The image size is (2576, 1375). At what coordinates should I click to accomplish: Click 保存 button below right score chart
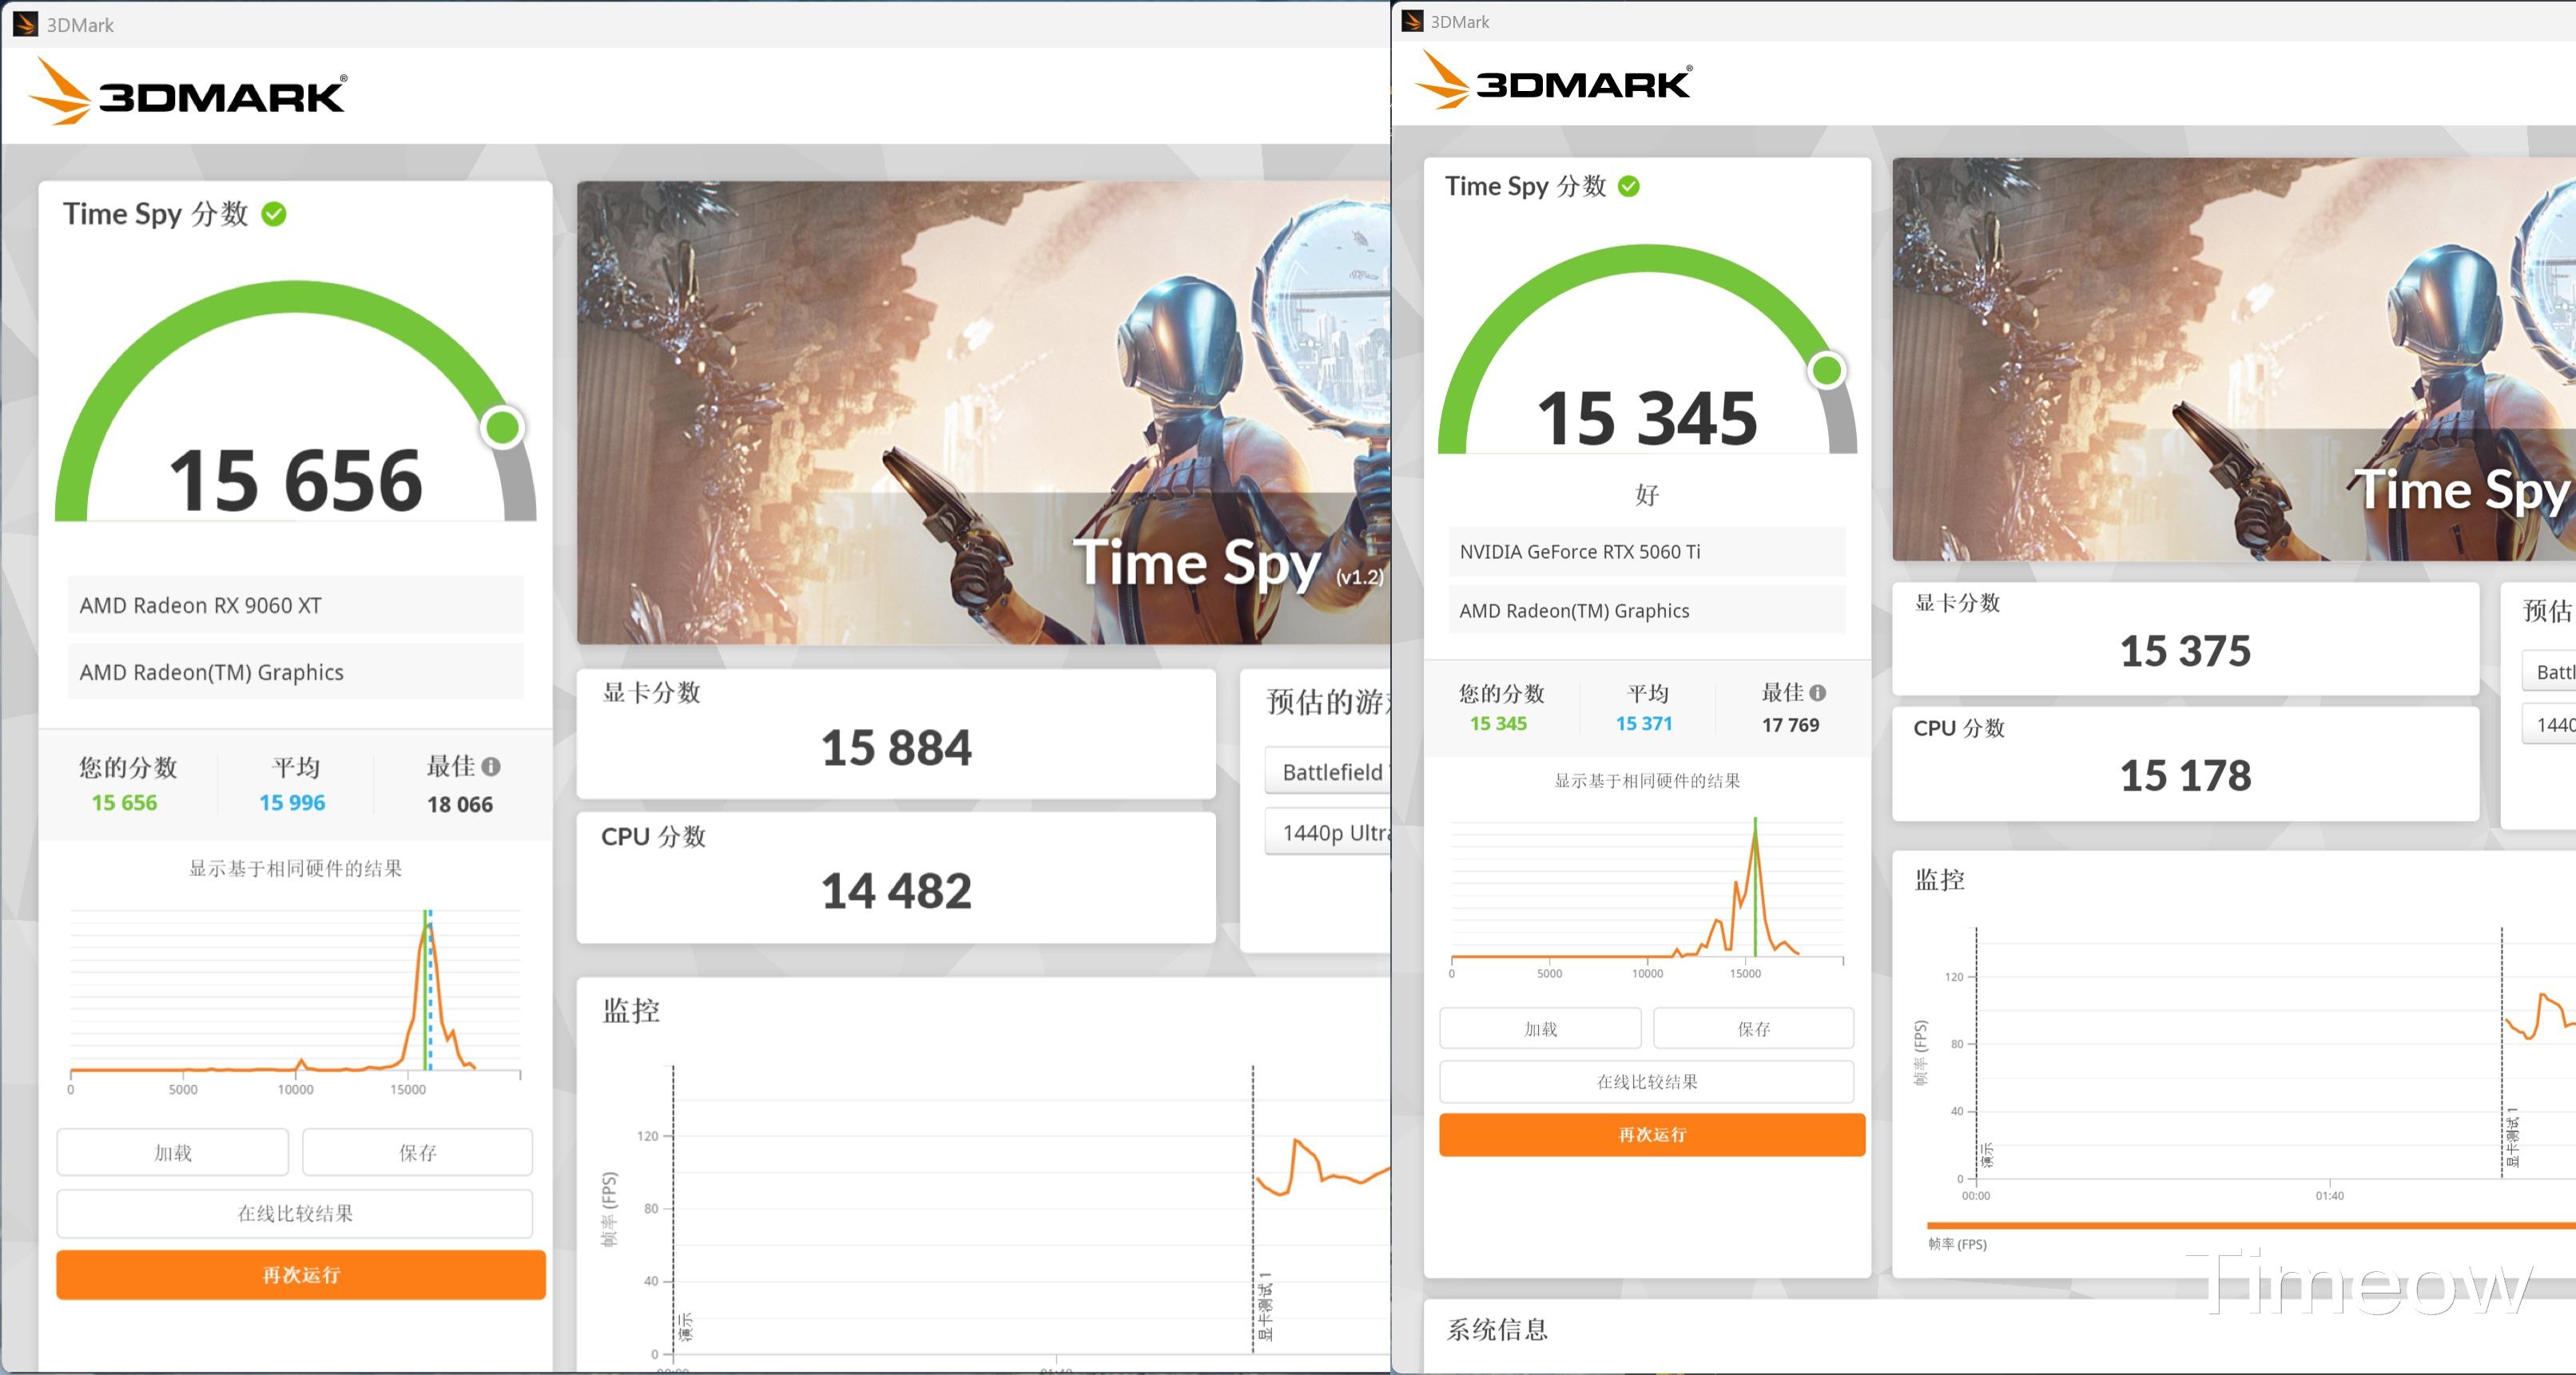(1753, 1028)
